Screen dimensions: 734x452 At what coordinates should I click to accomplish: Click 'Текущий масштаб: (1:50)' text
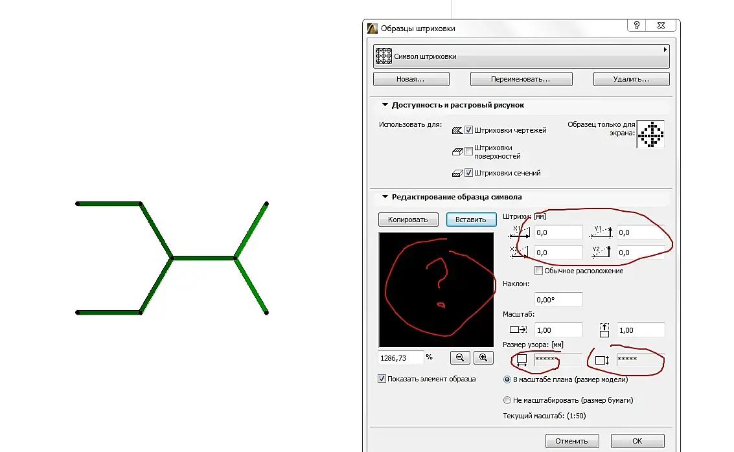point(544,416)
